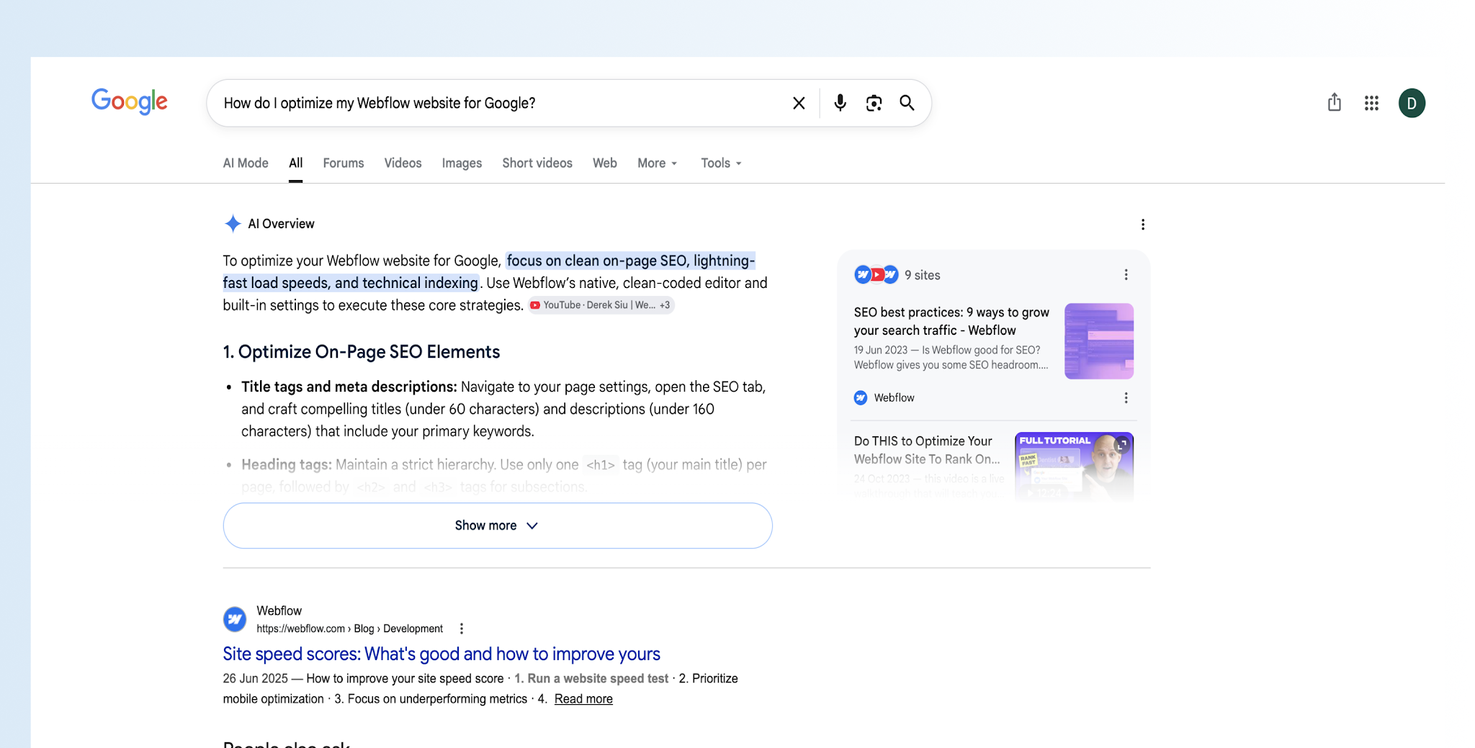1475x748 pixels.
Task: Click the Optimize On-Page SEO Elements heading
Action: pos(362,352)
